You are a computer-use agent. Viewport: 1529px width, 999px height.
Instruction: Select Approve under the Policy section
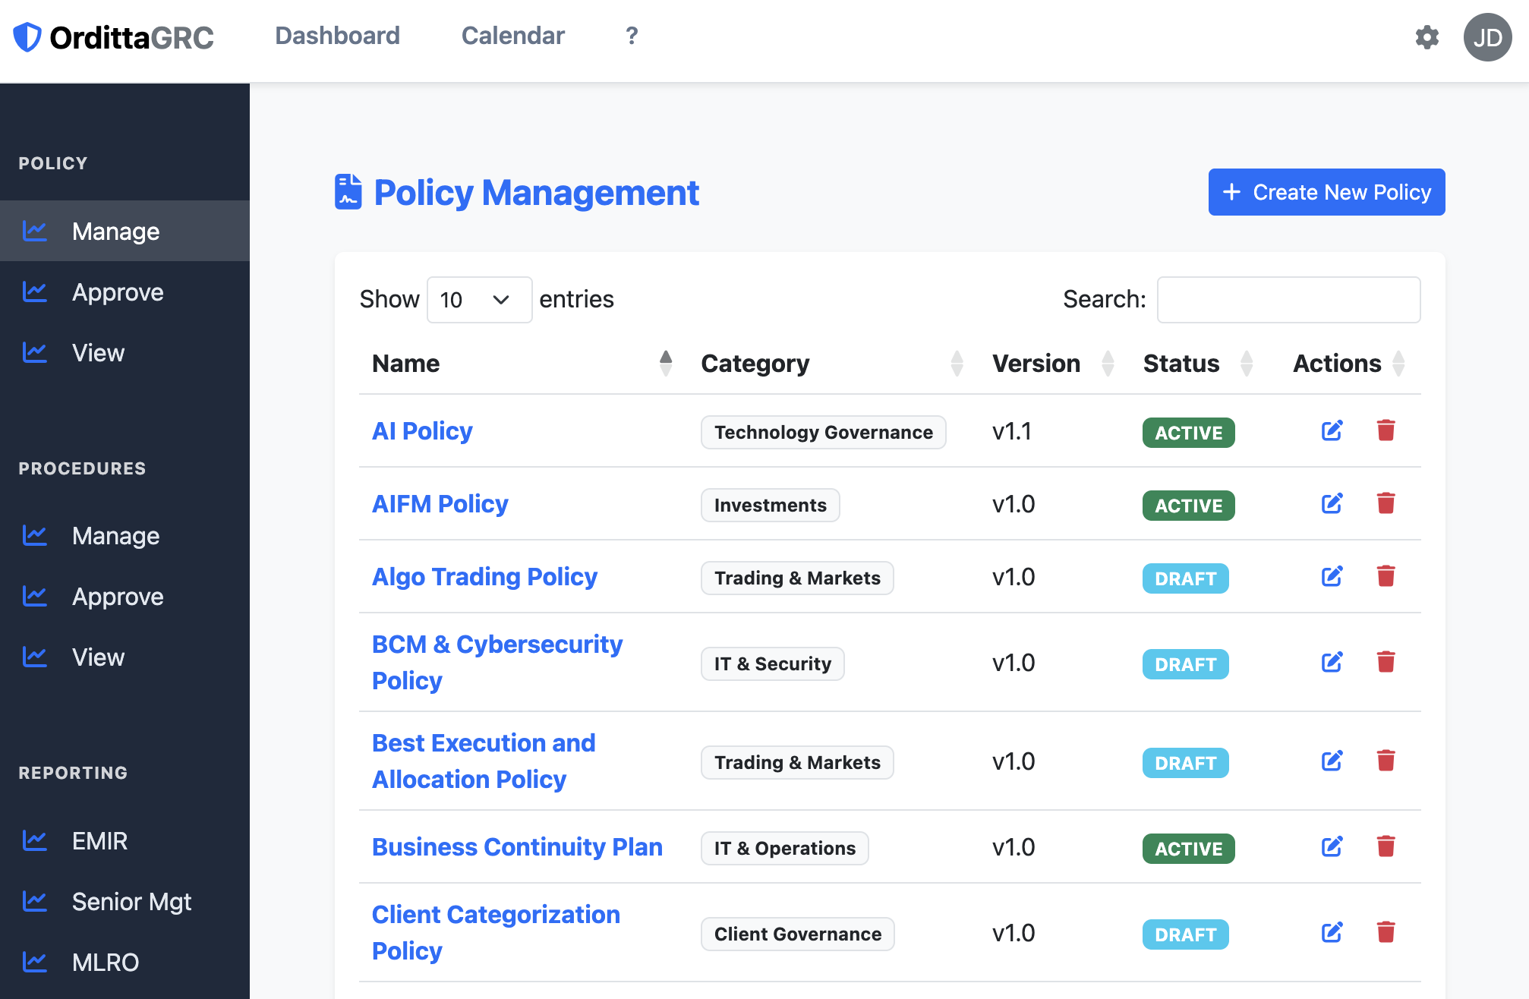pyautogui.click(x=118, y=292)
